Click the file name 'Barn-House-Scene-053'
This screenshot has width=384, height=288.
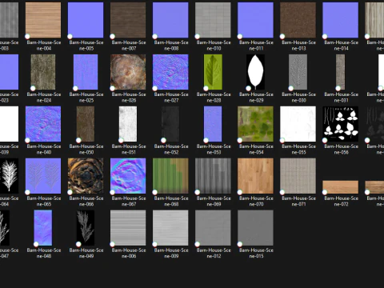[214, 150]
